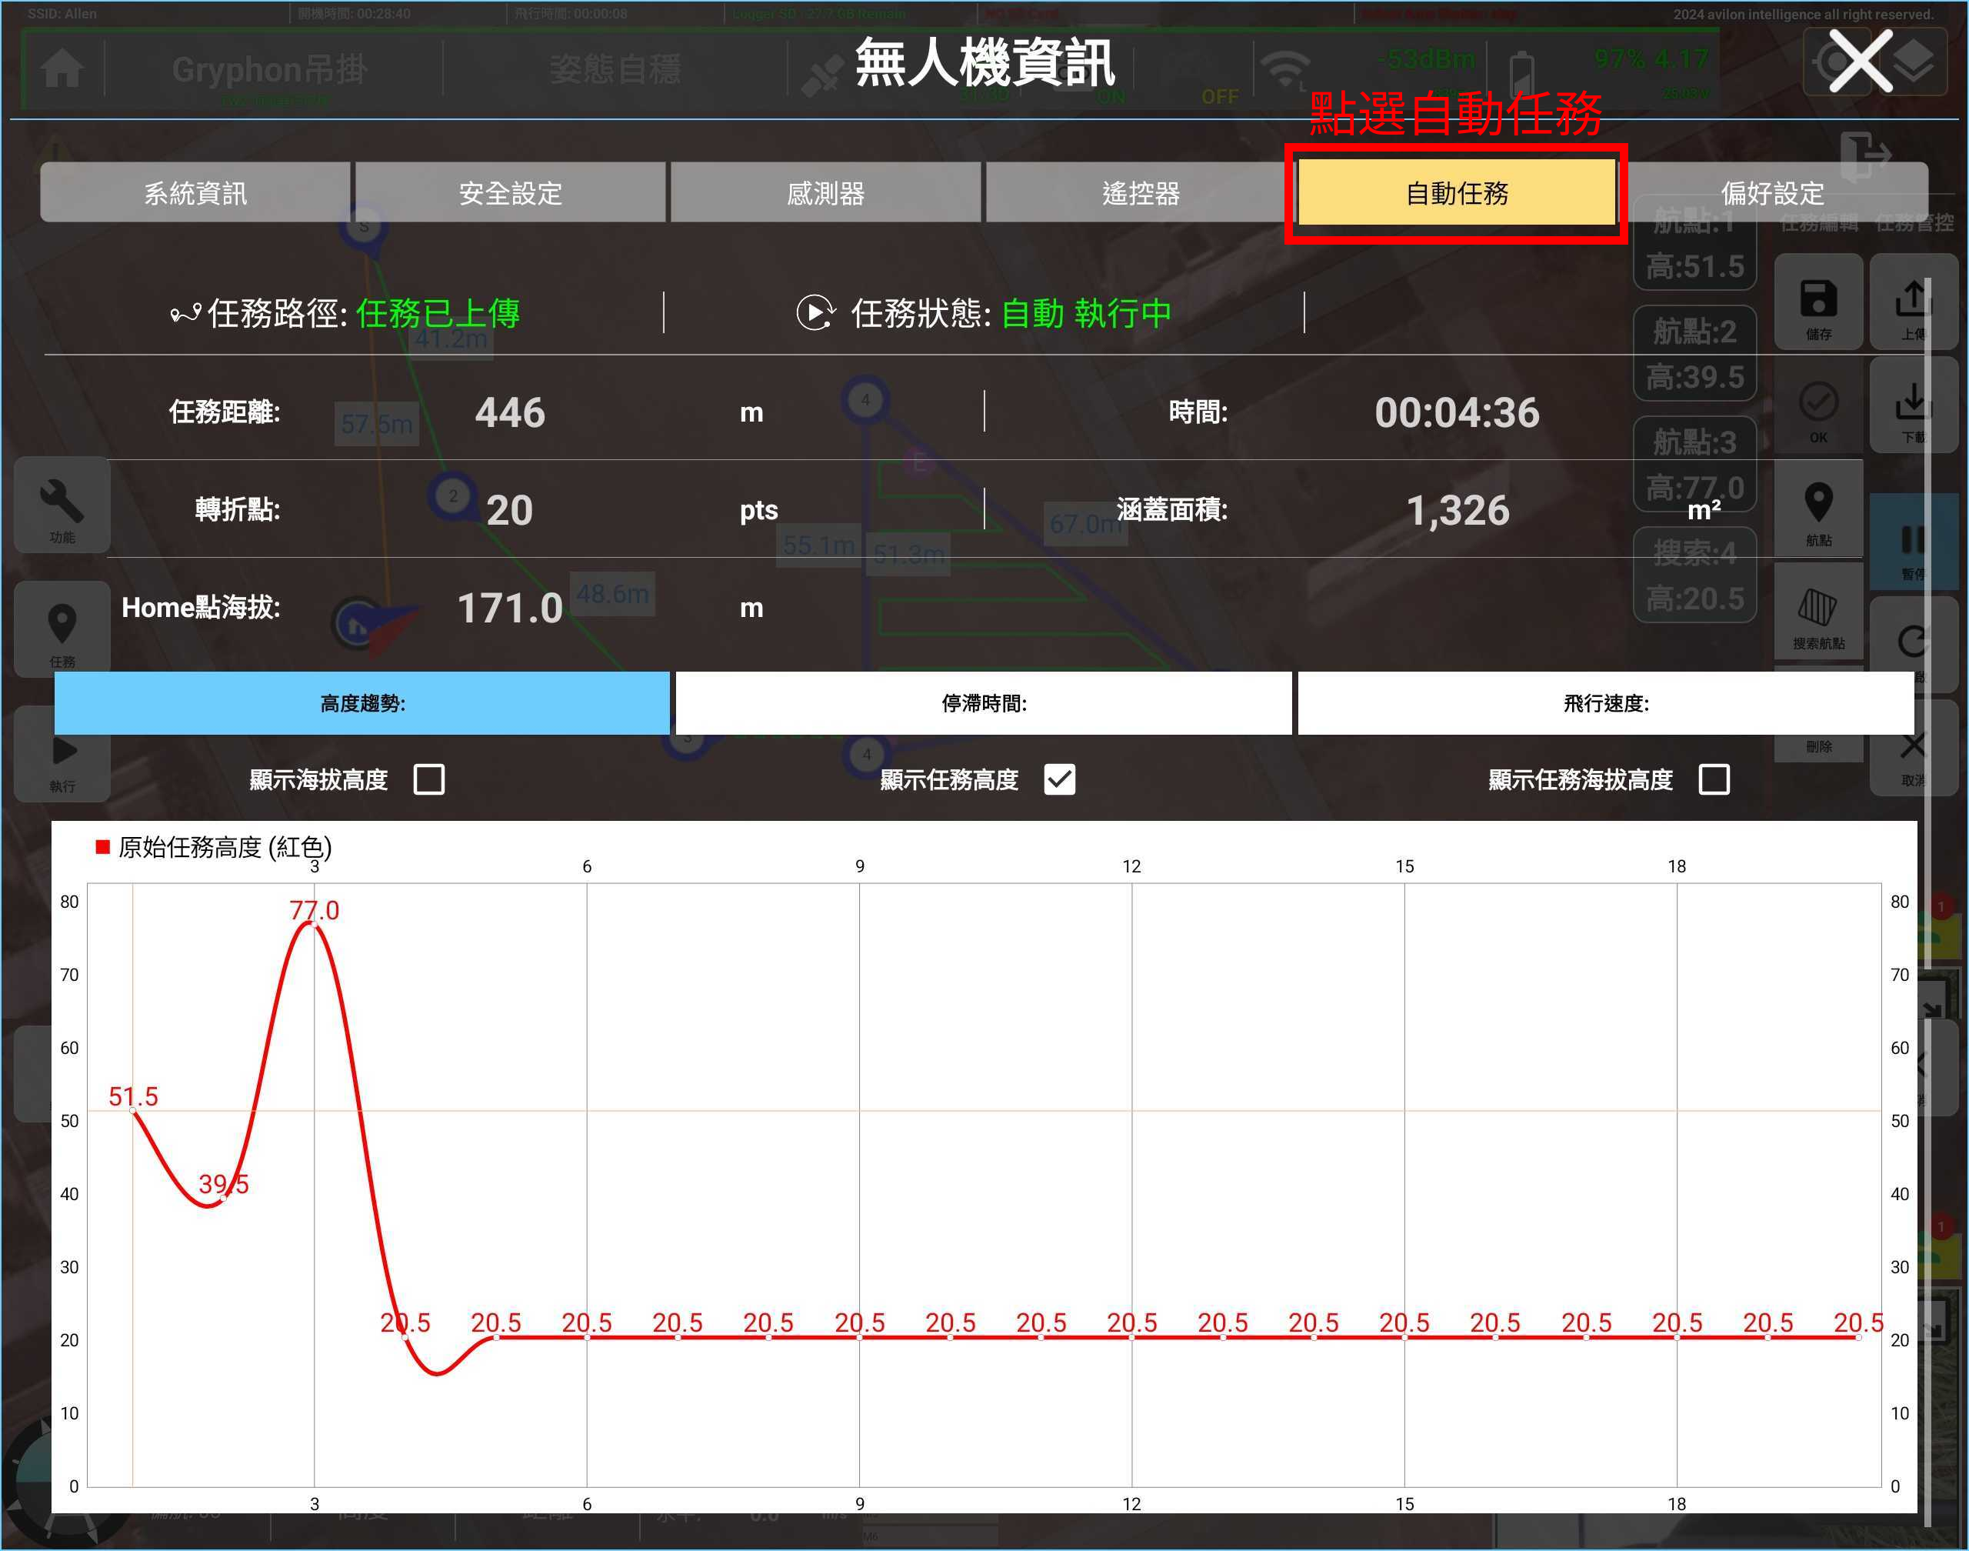Open the 系統資訊 tab
Image resolution: width=1969 pixels, height=1551 pixels.
pyautogui.click(x=195, y=192)
